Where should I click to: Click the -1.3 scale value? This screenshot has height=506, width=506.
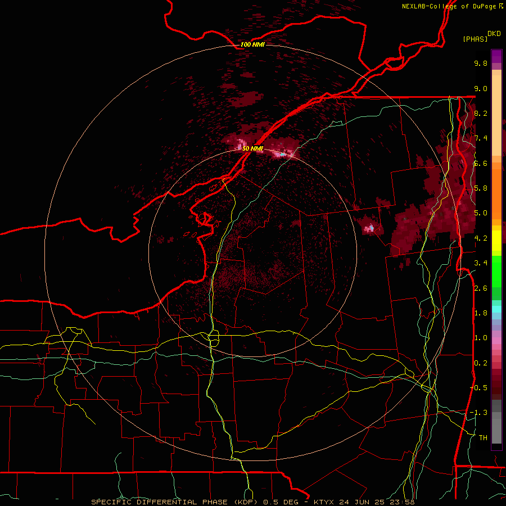[478, 413]
